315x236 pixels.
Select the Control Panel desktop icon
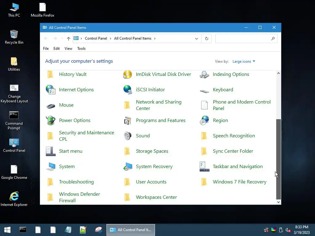(14, 145)
